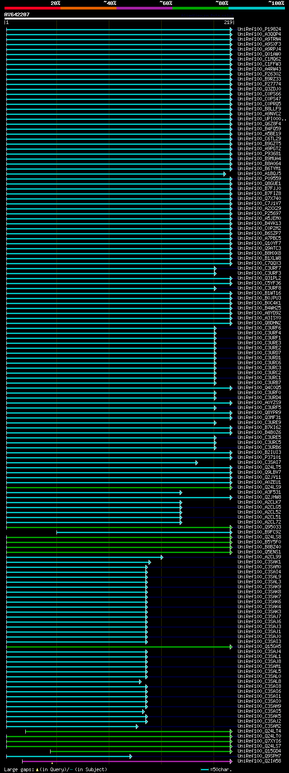Select UniRef100_Q8YPR9 label

[259, 412]
